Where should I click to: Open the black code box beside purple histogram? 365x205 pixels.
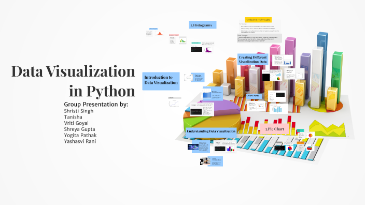click(x=196, y=50)
